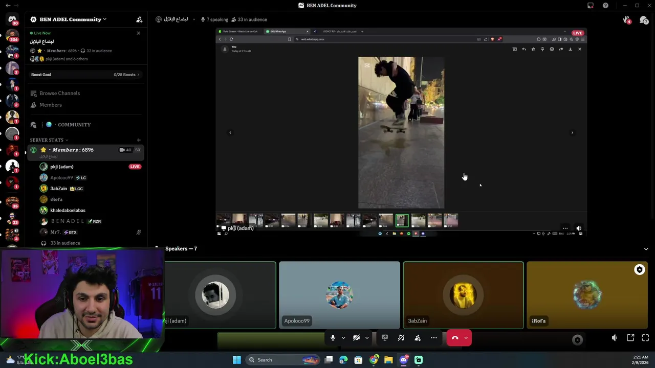Screen dimensions: 655x368
Task: Open Google Chrome from the taskbar
Action: point(374,360)
